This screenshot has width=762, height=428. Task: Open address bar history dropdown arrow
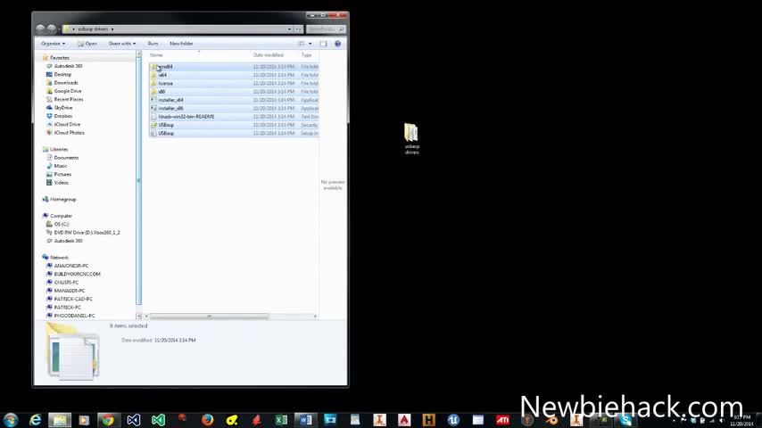point(290,29)
